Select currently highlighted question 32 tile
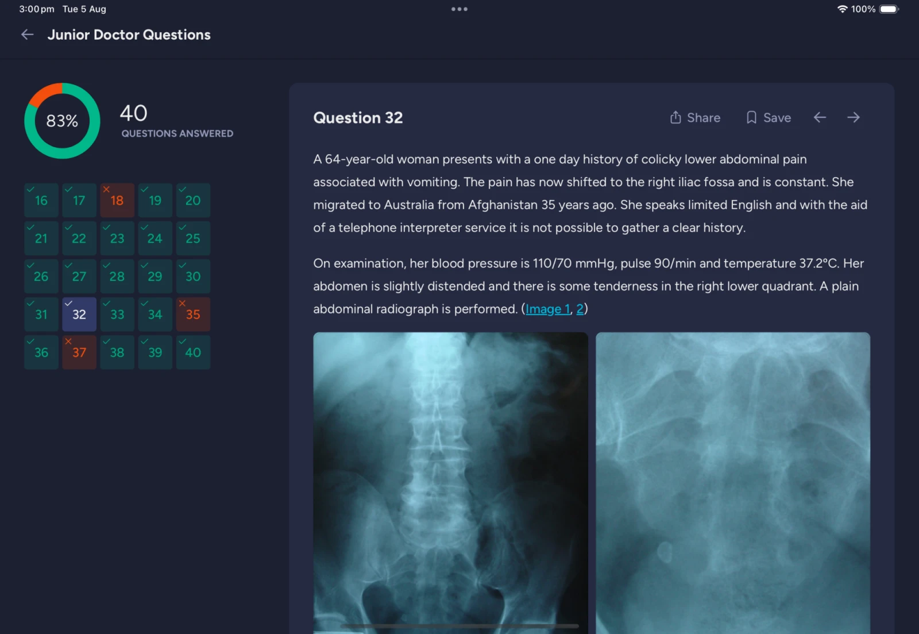The height and width of the screenshot is (634, 919). pos(79,314)
